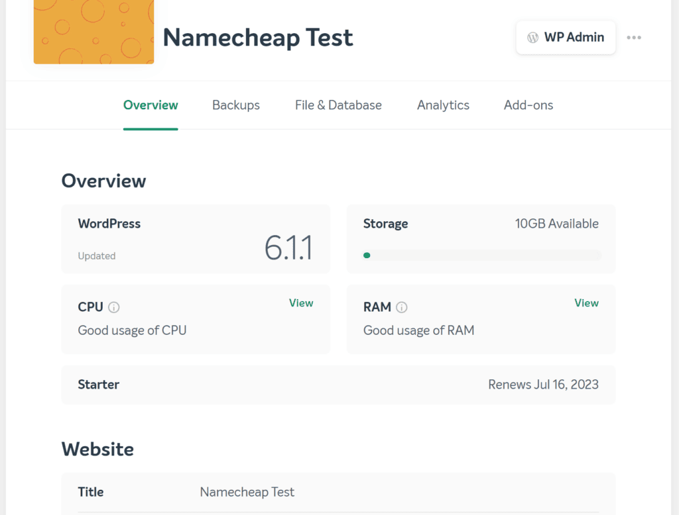Open WP Admin

coord(566,38)
